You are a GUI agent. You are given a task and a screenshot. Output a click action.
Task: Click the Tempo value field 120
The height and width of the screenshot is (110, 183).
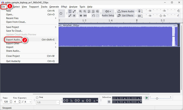[x=6, y=102]
